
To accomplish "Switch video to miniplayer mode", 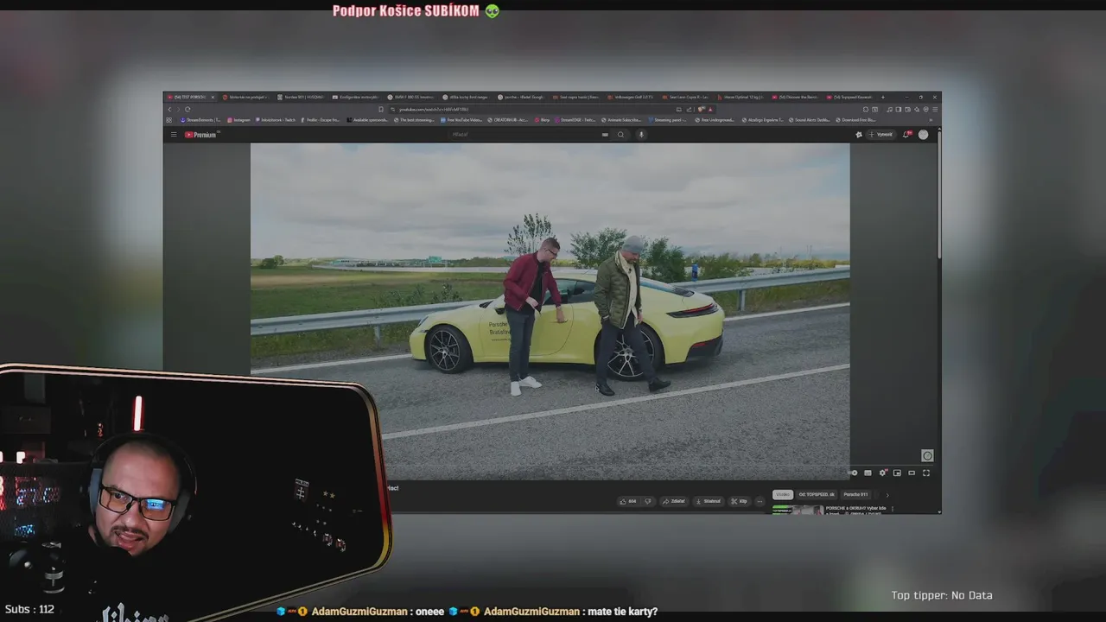I will click(x=897, y=473).
